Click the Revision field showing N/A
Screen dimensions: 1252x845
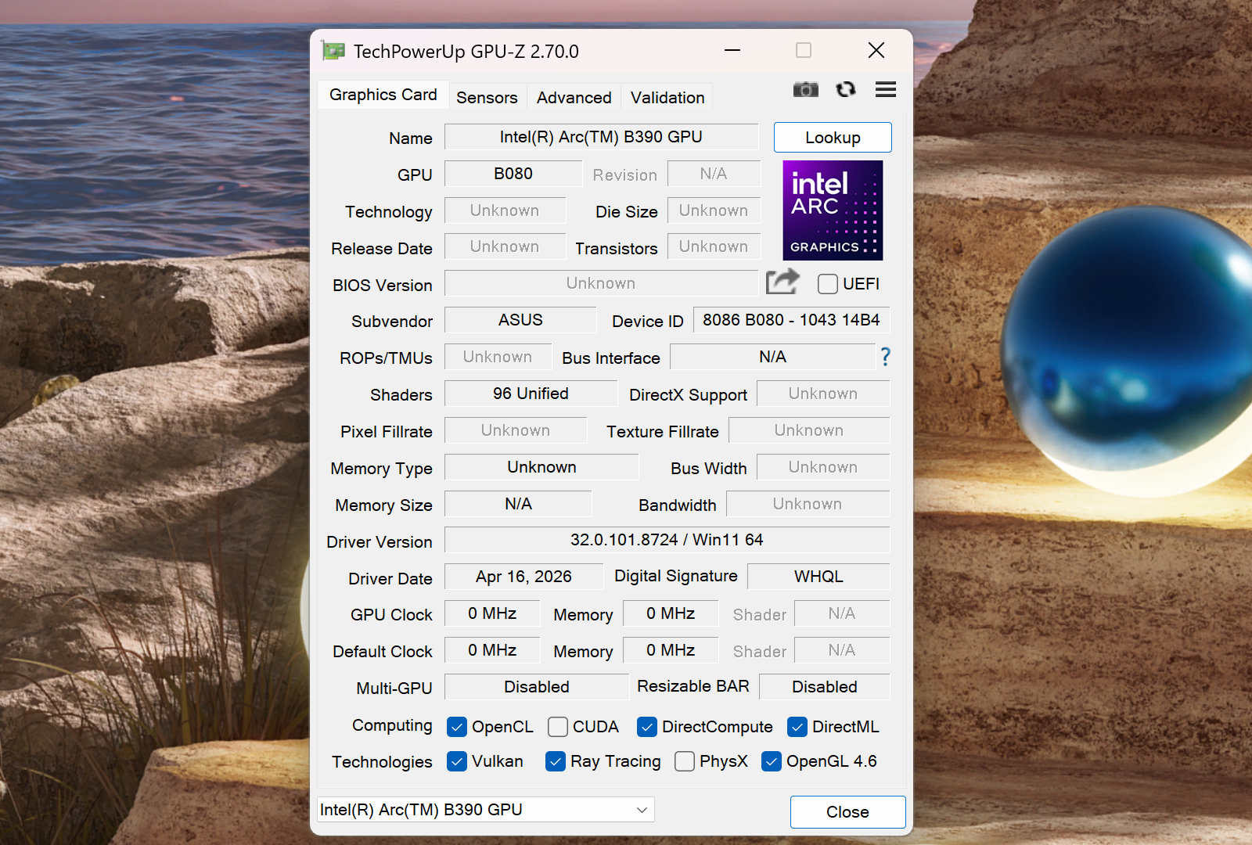click(x=714, y=174)
